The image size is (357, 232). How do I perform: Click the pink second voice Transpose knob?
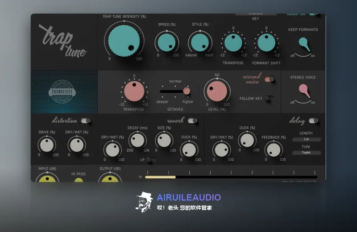134,91
